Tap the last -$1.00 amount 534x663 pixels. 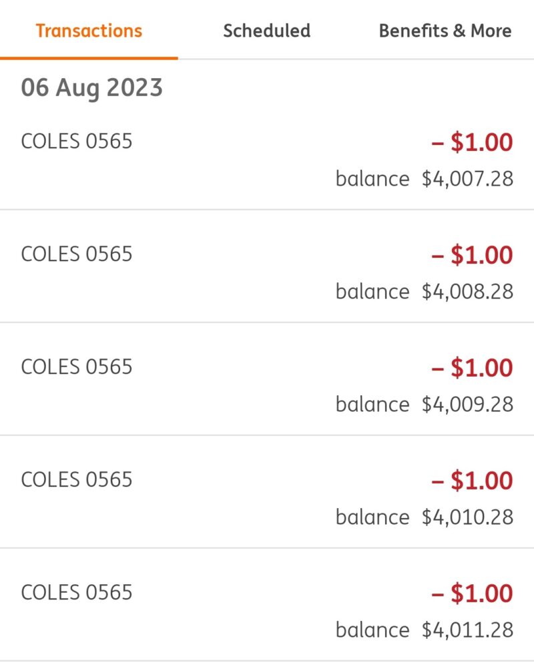[x=473, y=594]
